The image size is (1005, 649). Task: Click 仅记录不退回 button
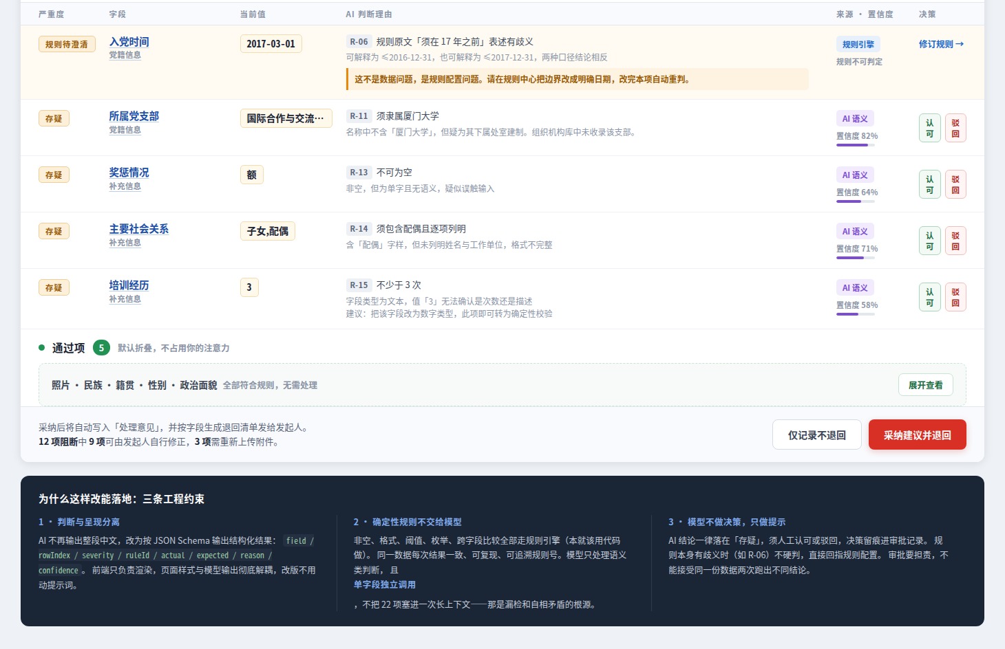tap(816, 434)
